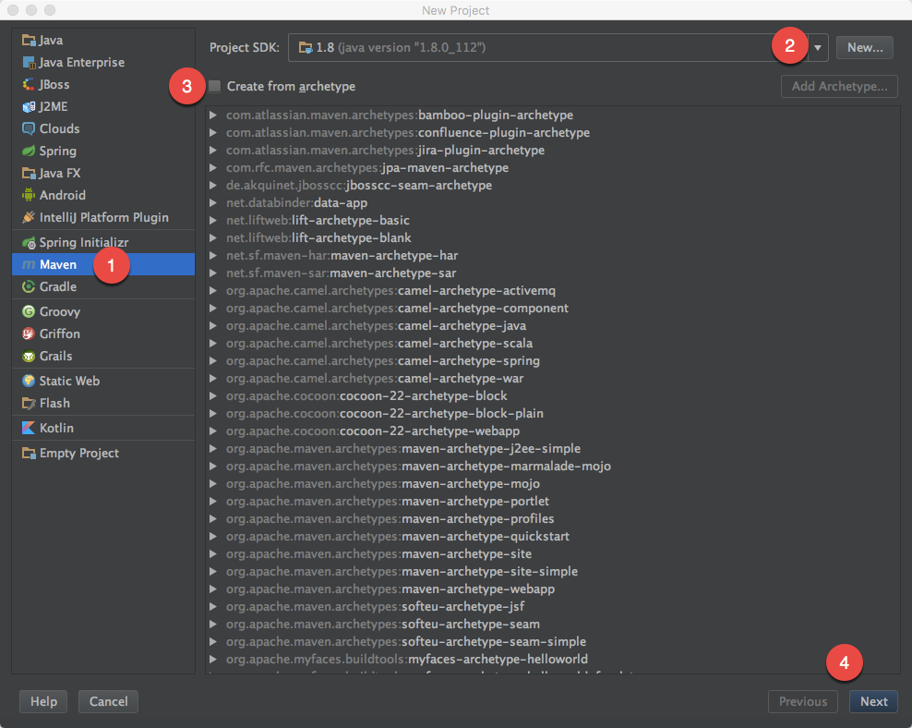Click the Previous button
This screenshot has height=728, width=912.
click(x=803, y=701)
